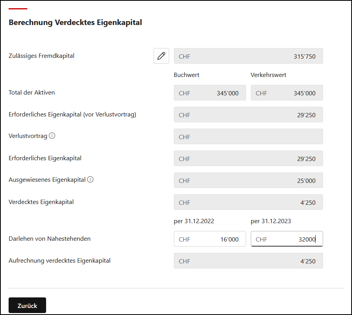Show info tooltip for Ausgewiesenes Eigenkapital
Screen dimensions: 352x315
90,180
